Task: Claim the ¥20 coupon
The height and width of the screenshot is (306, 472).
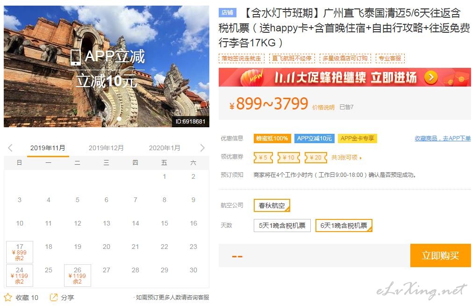Action: click(316, 157)
